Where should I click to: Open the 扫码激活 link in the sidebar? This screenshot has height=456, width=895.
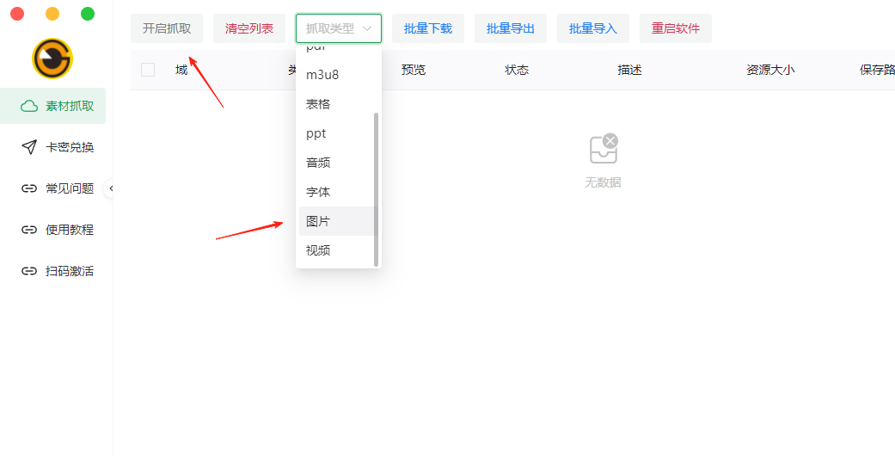click(x=53, y=271)
